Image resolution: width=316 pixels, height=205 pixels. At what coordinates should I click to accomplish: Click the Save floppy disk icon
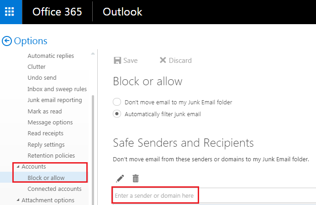[117, 61]
